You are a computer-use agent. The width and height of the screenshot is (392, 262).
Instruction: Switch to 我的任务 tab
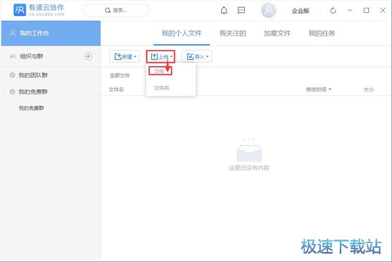coord(321,33)
